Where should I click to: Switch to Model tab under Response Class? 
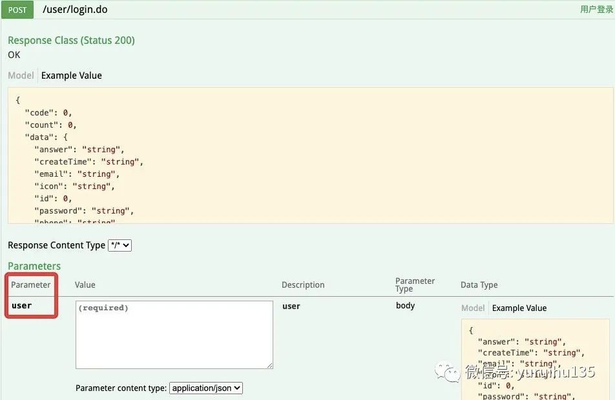21,75
